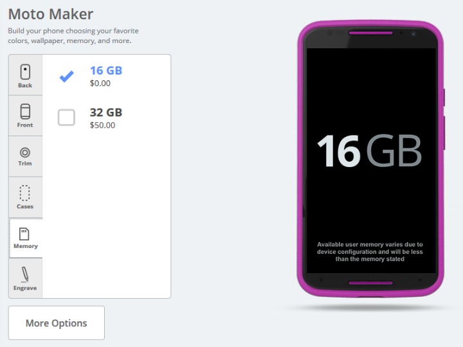Open the Engrave pen icon

click(25, 274)
